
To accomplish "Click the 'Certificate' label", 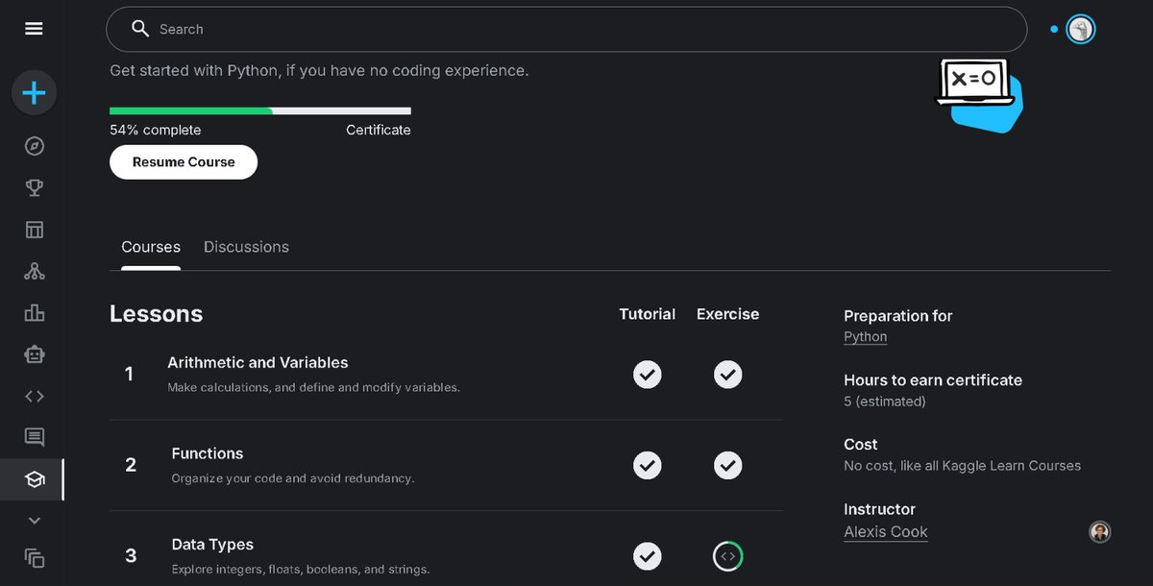I will pyautogui.click(x=379, y=130).
